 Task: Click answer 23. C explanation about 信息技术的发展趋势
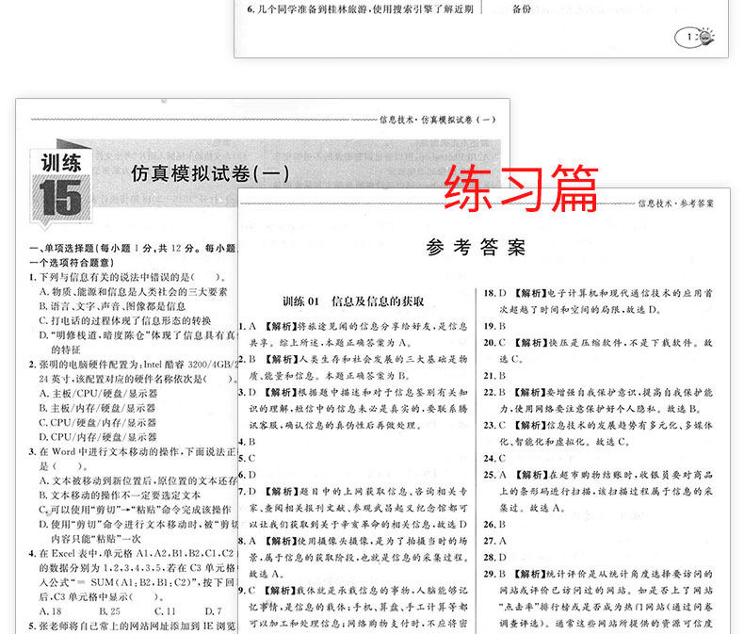pos(598,433)
